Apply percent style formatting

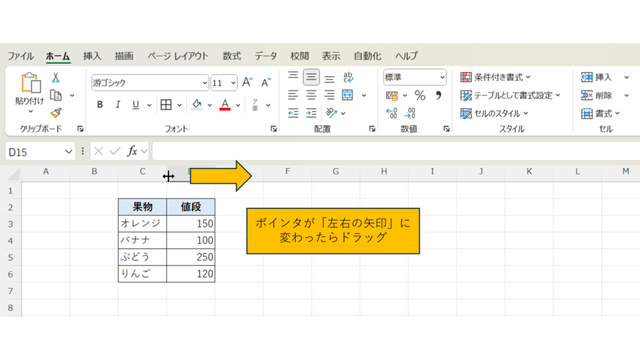(420, 96)
